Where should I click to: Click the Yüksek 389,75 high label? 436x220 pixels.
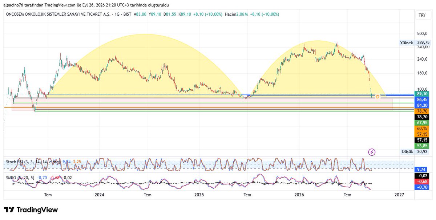414,42
